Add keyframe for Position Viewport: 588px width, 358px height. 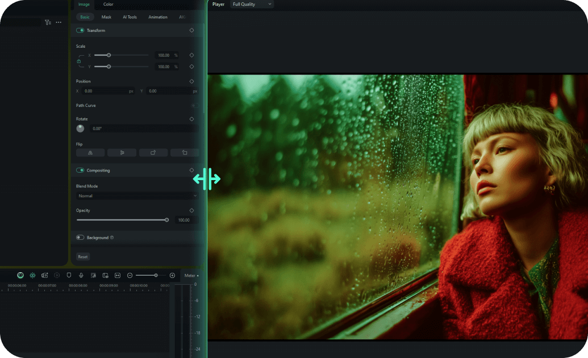pos(191,81)
